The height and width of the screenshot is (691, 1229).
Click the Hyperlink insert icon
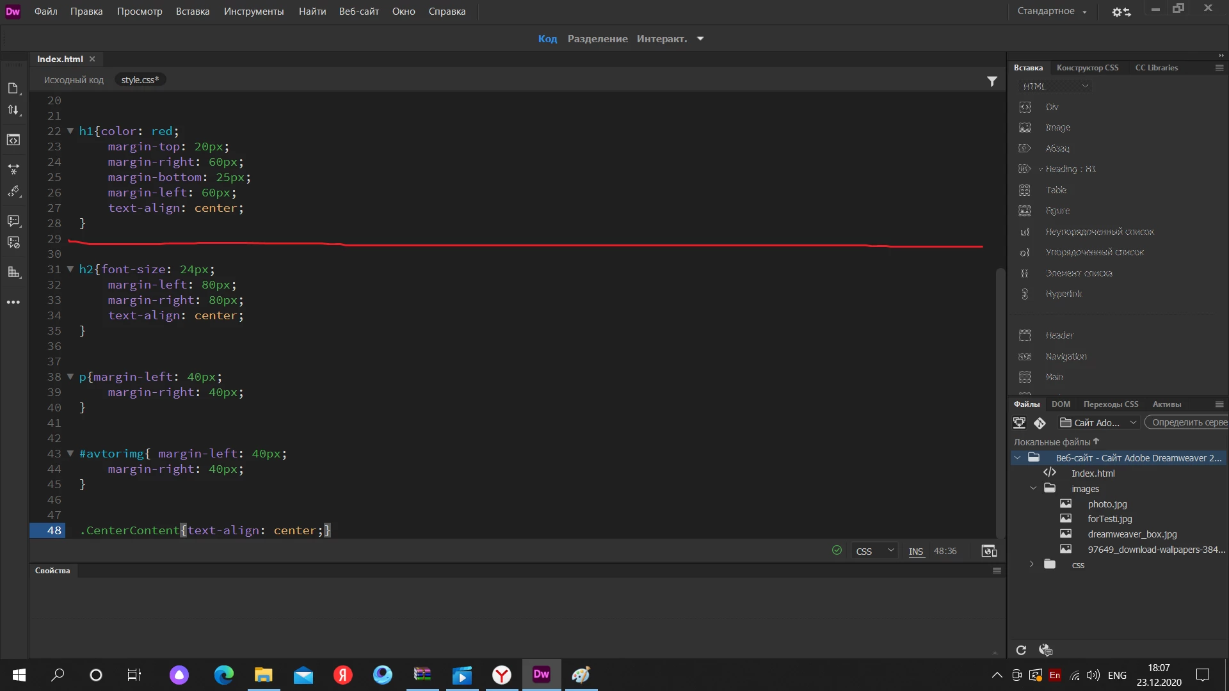tap(1025, 294)
